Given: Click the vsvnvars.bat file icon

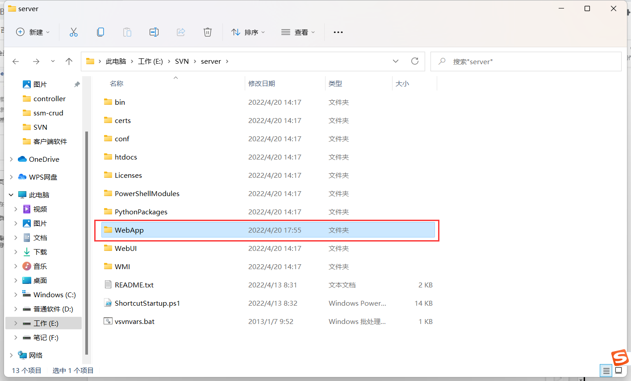Looking at the screenshot, I should tap(108, 321).
